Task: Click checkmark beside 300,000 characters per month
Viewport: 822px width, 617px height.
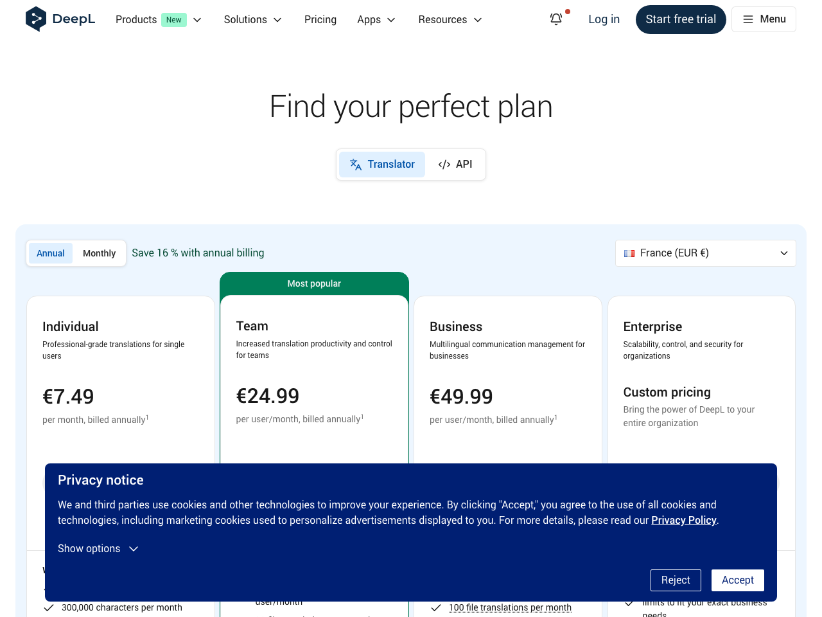Action: pyautogui.click(x=49, y=607)
